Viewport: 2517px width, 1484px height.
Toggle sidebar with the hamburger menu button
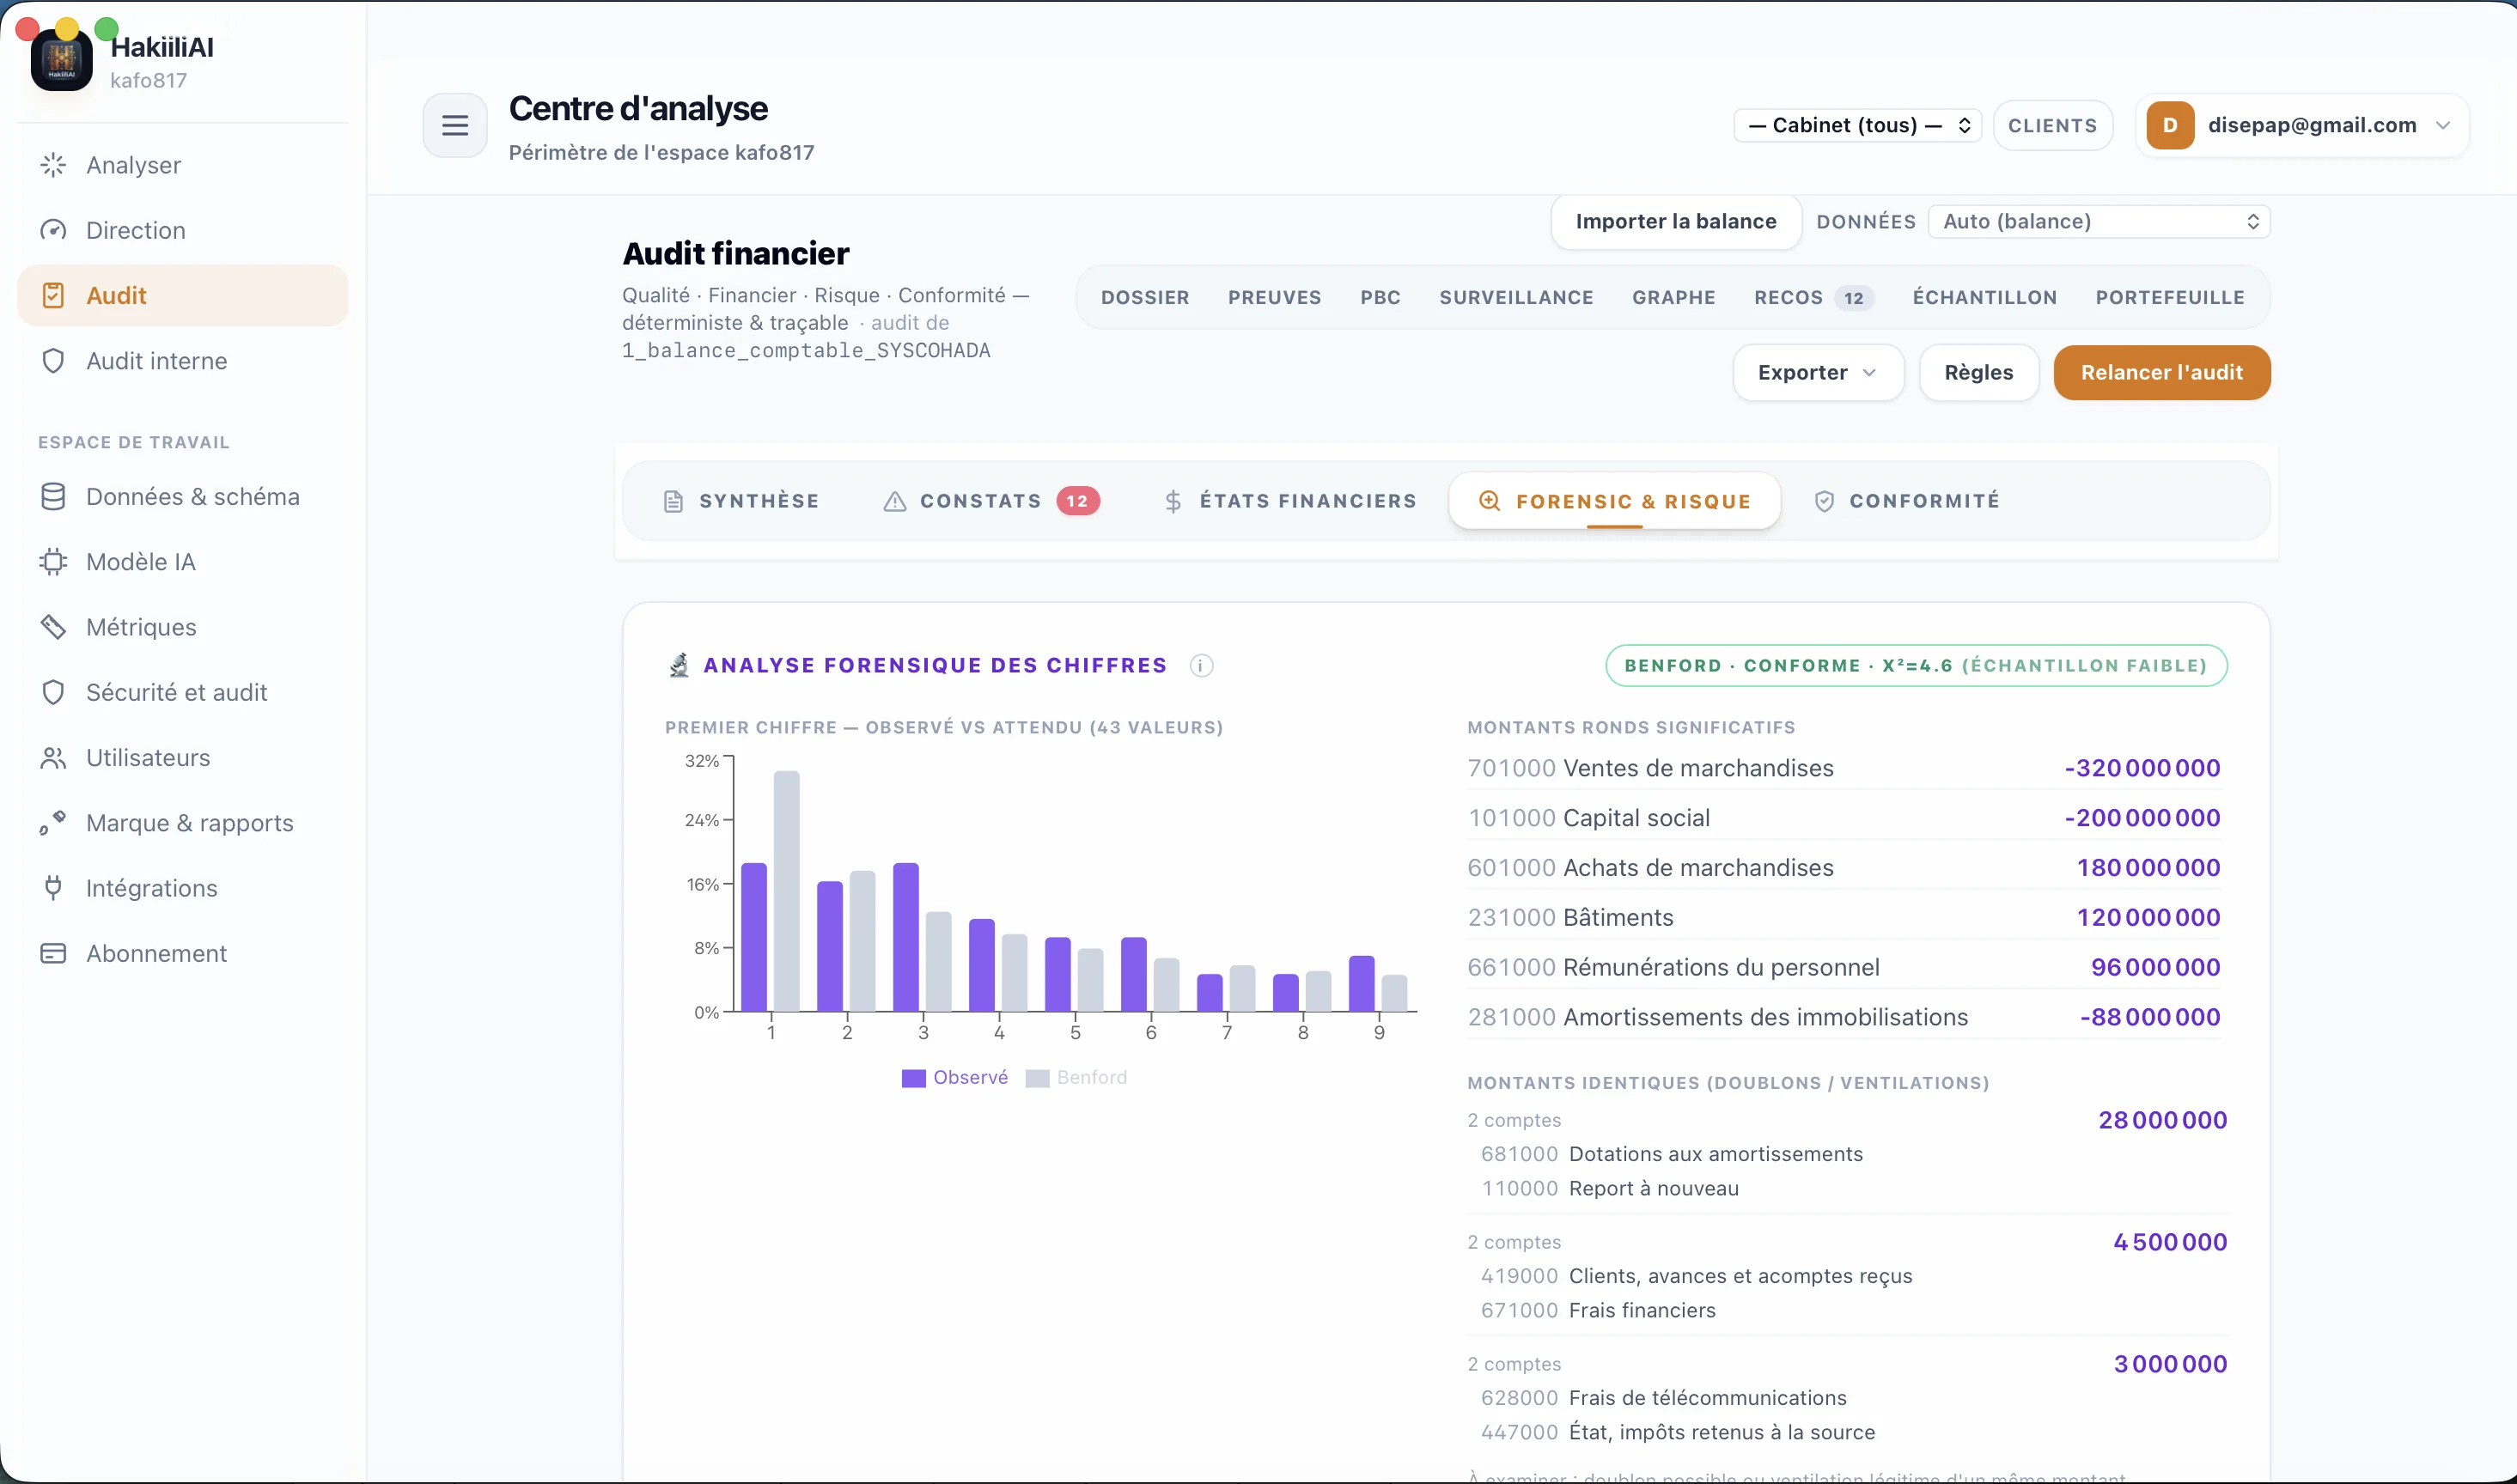455,125
